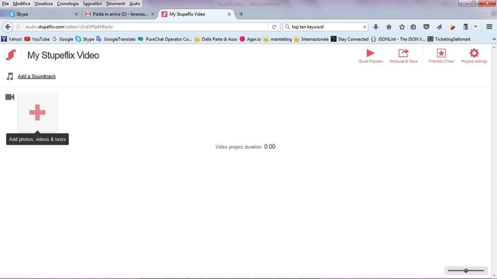Viewport: 497px width, 279px height.
Task: Open the Modifica menu
Action: pyautogui.click(x=22, y=3)
